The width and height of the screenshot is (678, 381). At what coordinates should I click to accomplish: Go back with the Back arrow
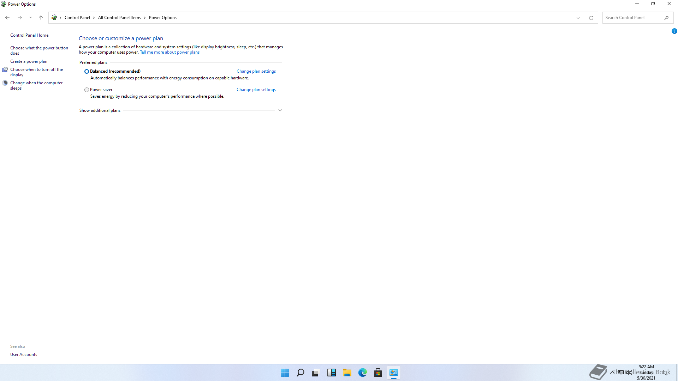pyautogui.click(x=7, y=18)
